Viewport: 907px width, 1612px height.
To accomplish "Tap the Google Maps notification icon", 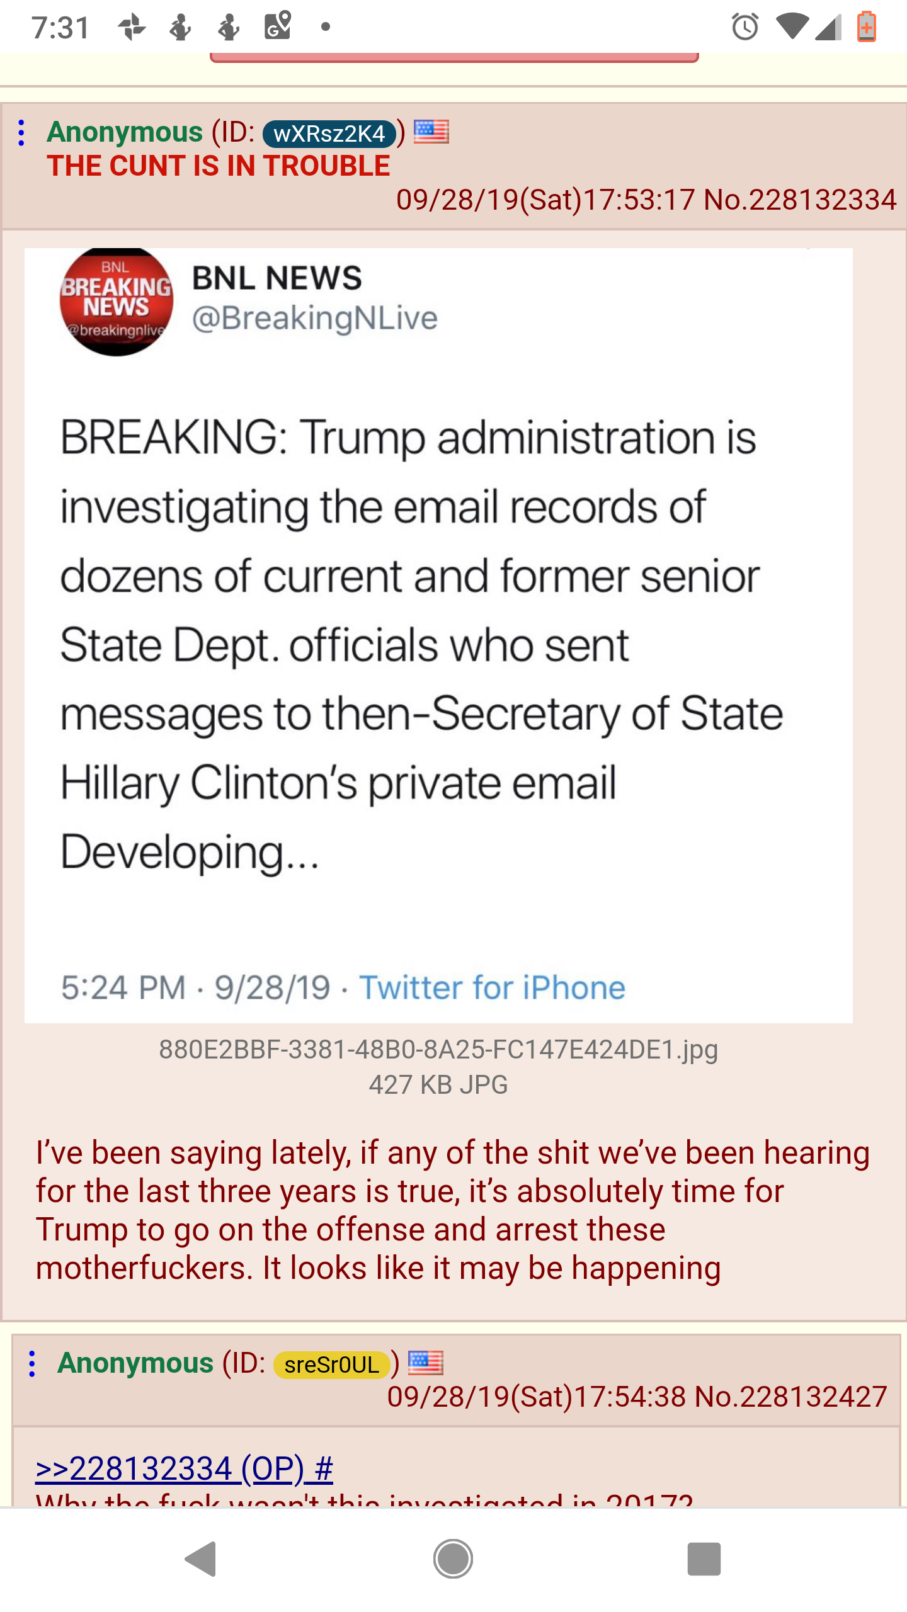I will click(277, 26).
